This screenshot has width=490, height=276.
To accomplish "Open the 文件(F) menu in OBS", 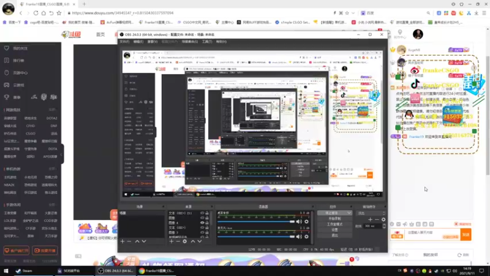I will pos(124,42).
